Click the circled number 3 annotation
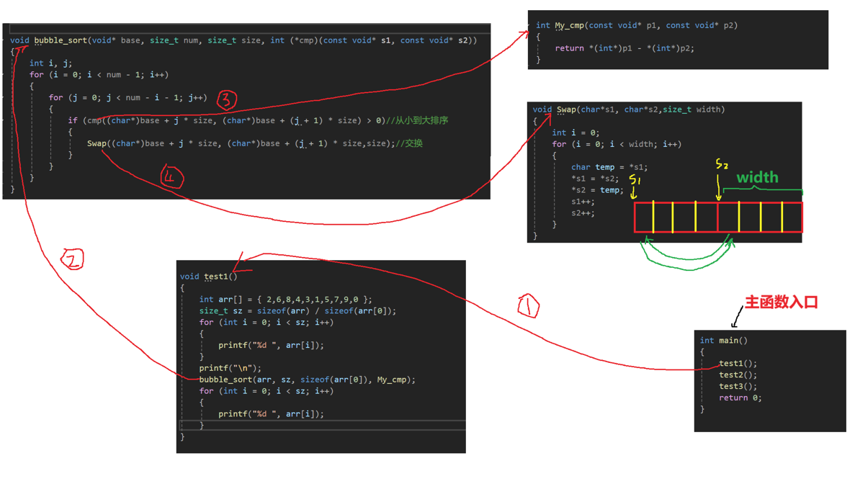The image size is (855, 484). click(x=227, y=99)
